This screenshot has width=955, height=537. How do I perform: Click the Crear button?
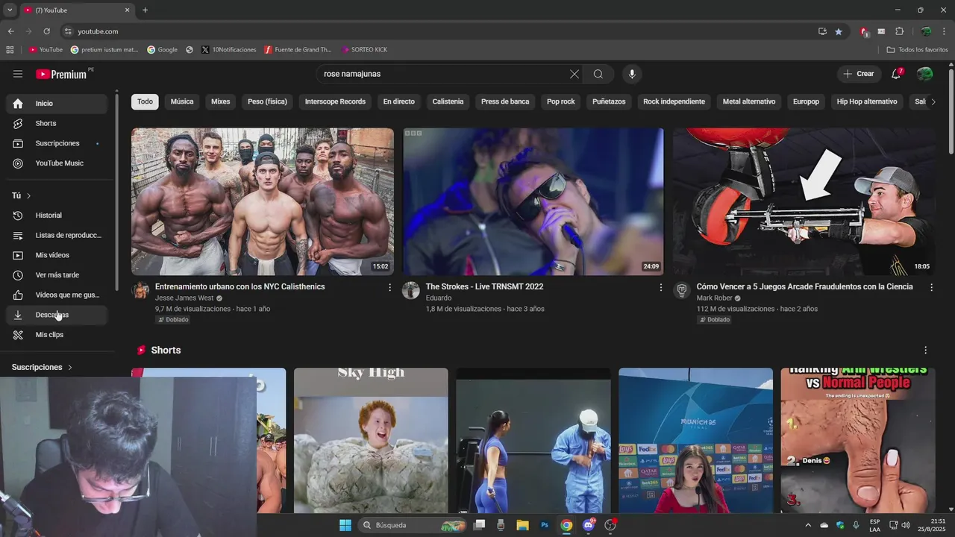point(858,74)
